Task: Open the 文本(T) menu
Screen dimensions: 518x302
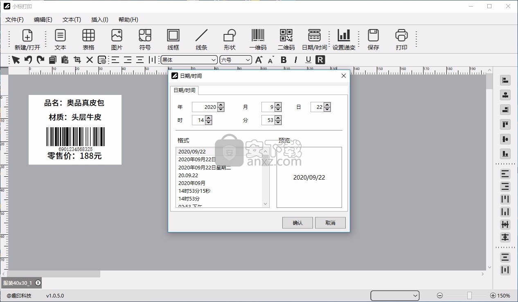Action: [x=72, y=20]
